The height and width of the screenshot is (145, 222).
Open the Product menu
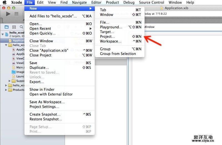pyautogui.click(x=112, y=2)
